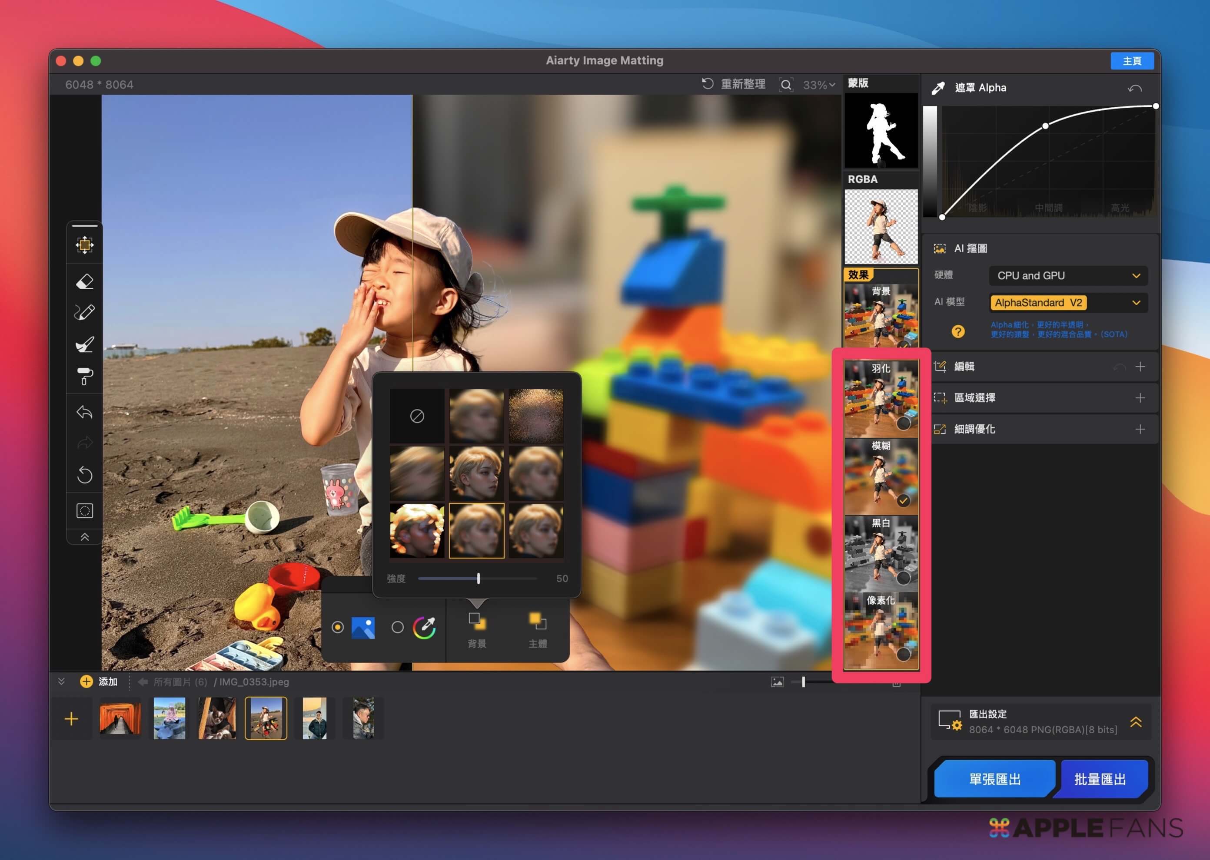The image size is (1210, 860).
Task: Click the undo arrow in left toolbar
Action: pyautogui.click(x=85, y=412)
